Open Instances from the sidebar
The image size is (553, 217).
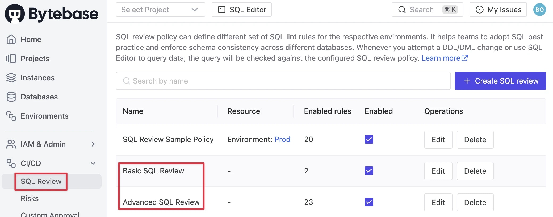(x=37, y=78)
